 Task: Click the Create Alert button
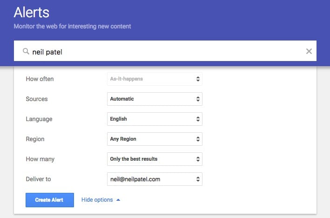(x=50, y=200)
